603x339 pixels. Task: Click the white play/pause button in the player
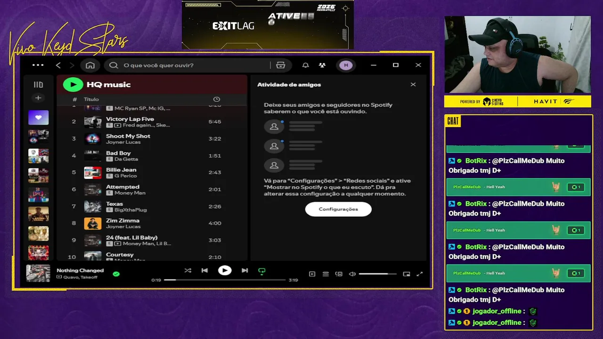click(x=225, y=270)
